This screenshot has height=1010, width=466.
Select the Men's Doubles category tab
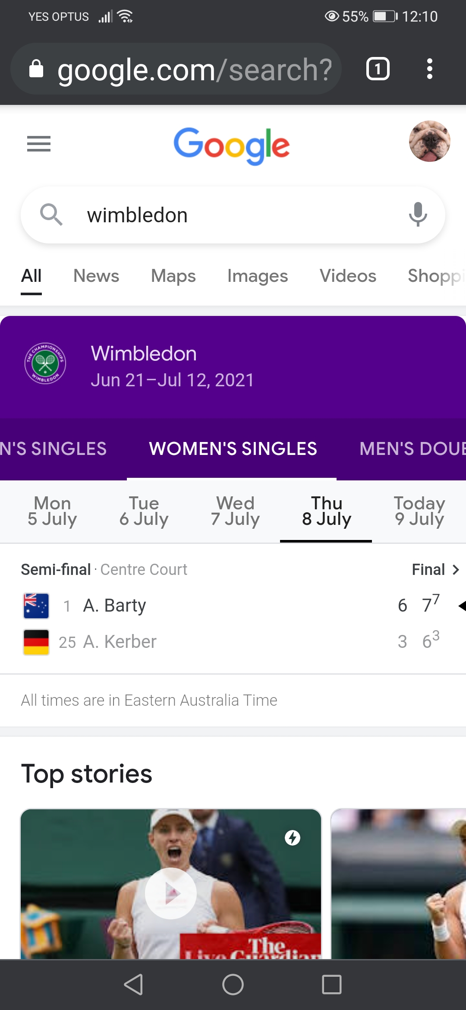(x=412, y=449)
